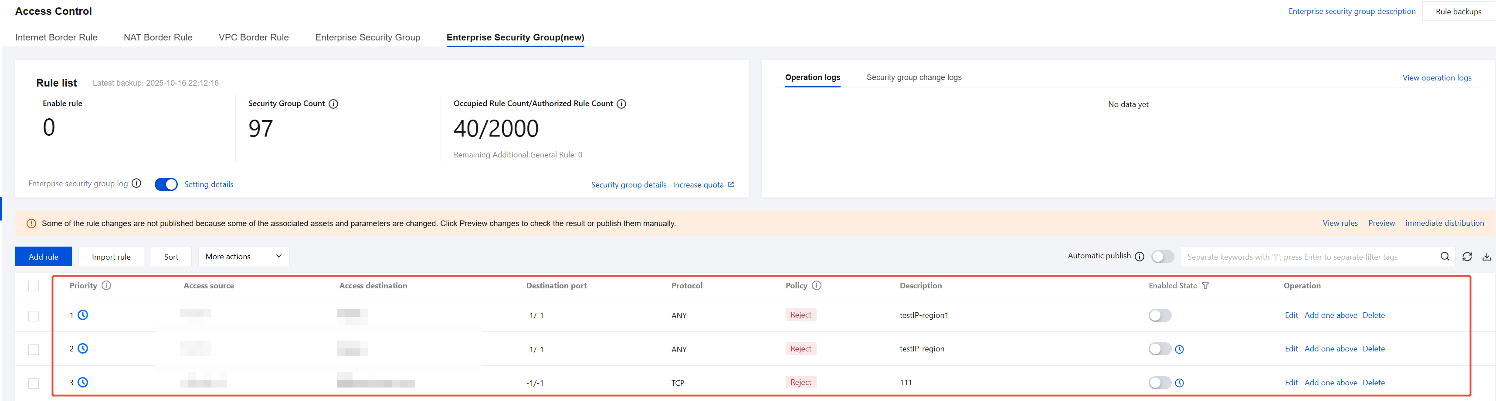Click the info icon beside Automatic publish
Screen dimensions: 1496x401
pos(1140,256)
